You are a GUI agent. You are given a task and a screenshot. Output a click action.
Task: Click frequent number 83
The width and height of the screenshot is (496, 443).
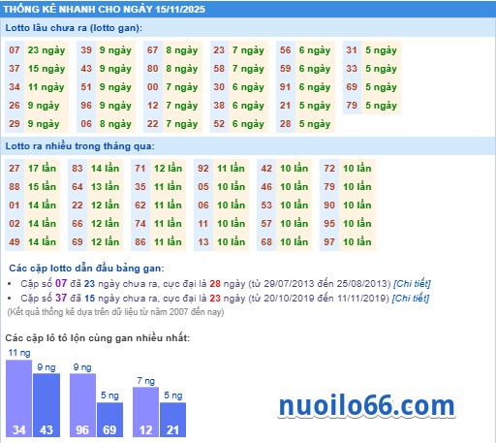[x=77, y=169]
